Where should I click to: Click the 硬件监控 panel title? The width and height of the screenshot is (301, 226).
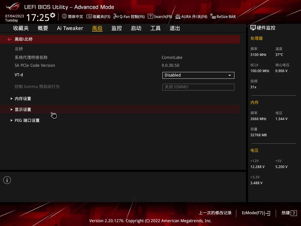tap(266, 28)
